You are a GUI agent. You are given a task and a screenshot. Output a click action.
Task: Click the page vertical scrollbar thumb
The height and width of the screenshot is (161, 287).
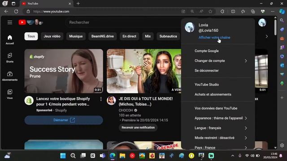pos(275,27)
